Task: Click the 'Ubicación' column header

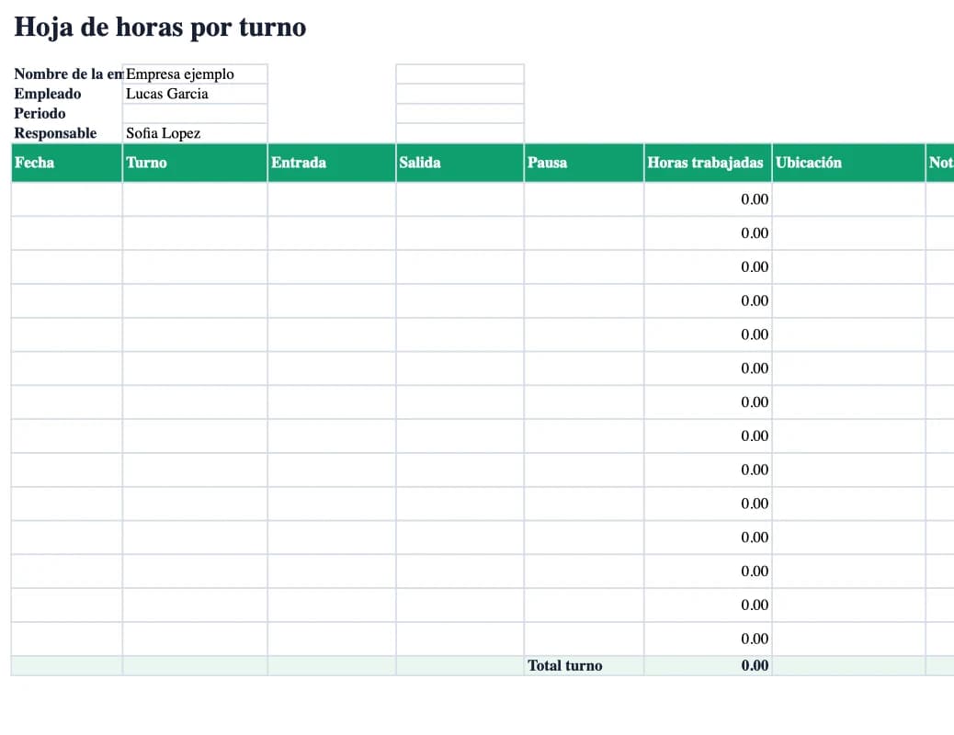Action: [848, 163]
